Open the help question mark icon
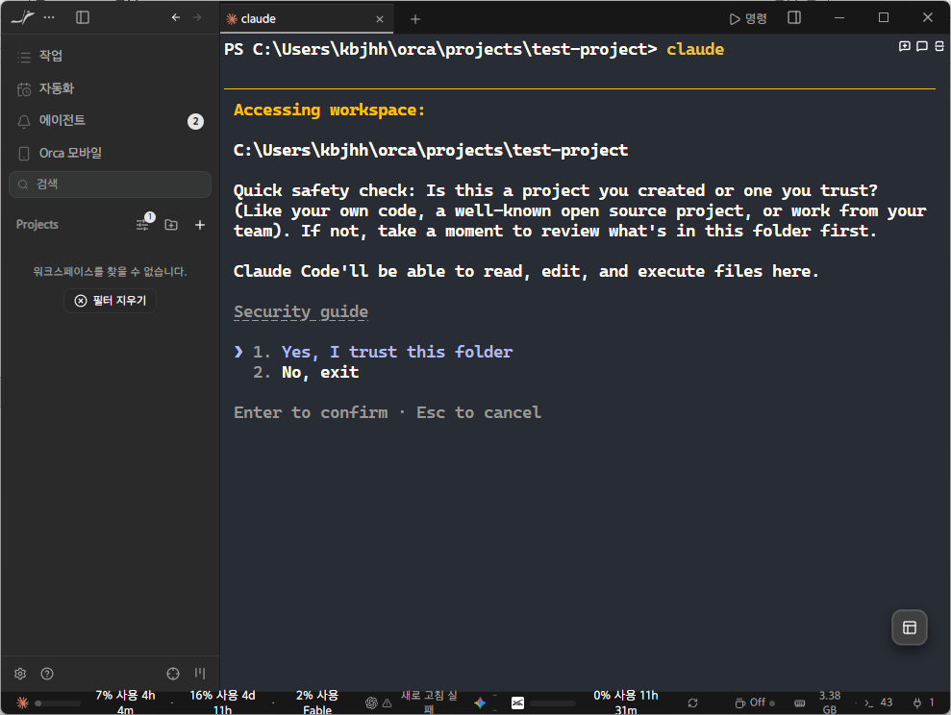The width and height of the screenshot is (951, 715). pyautogui.click(x=47, y=673)
